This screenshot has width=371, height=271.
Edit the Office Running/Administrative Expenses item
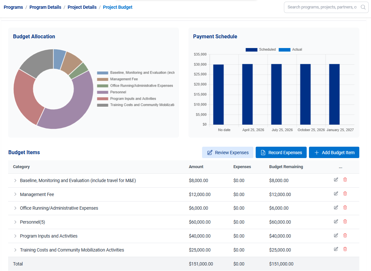(x=336, y=208)
